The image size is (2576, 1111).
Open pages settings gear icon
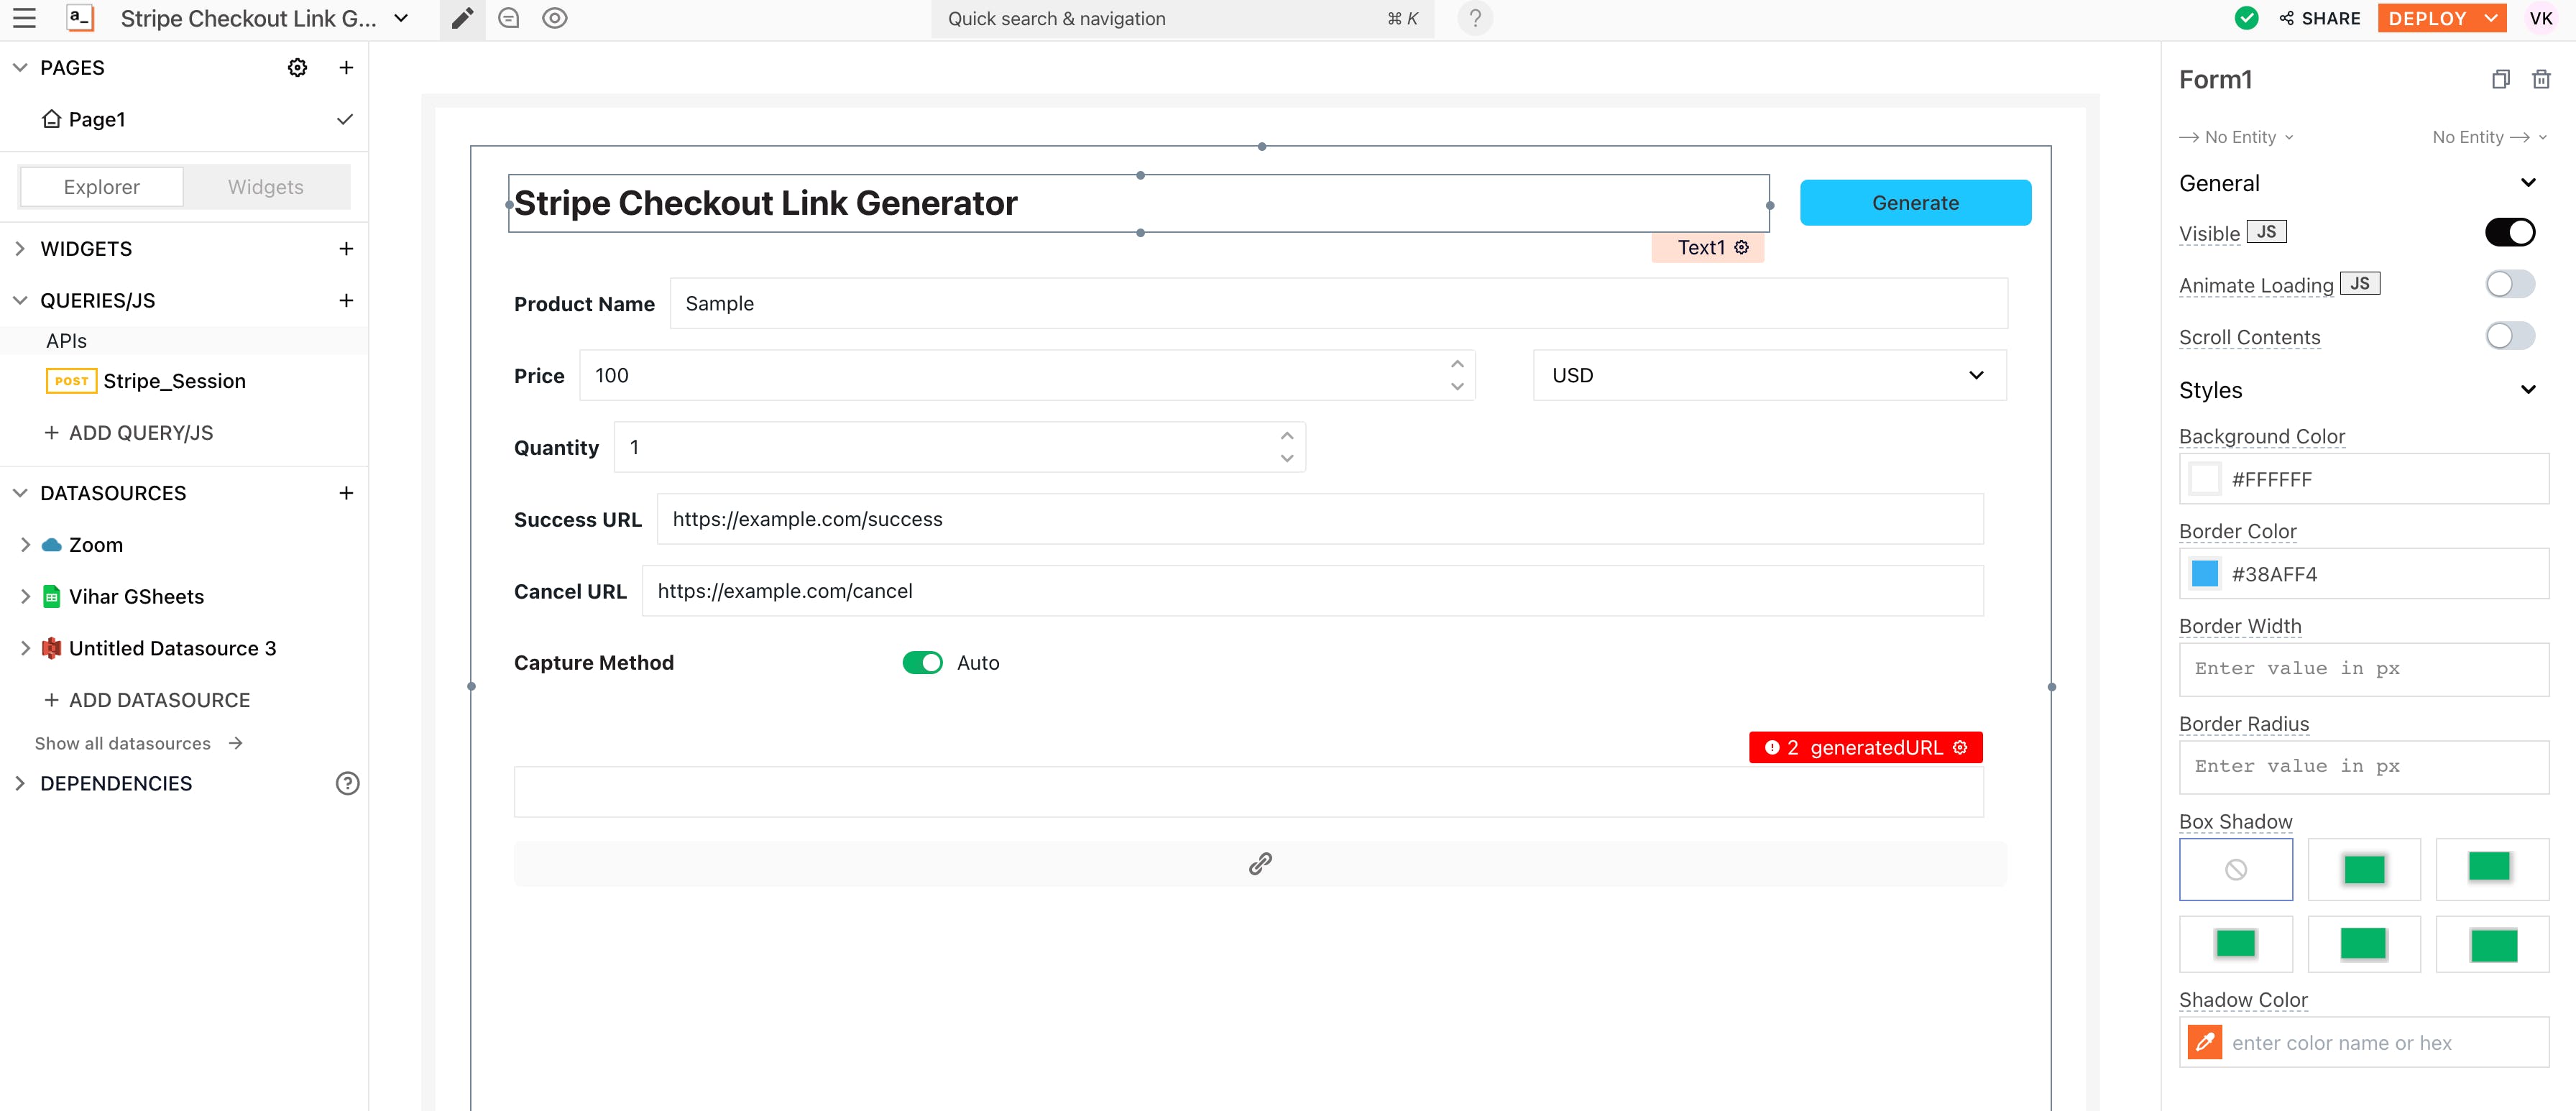pos(297,68)
